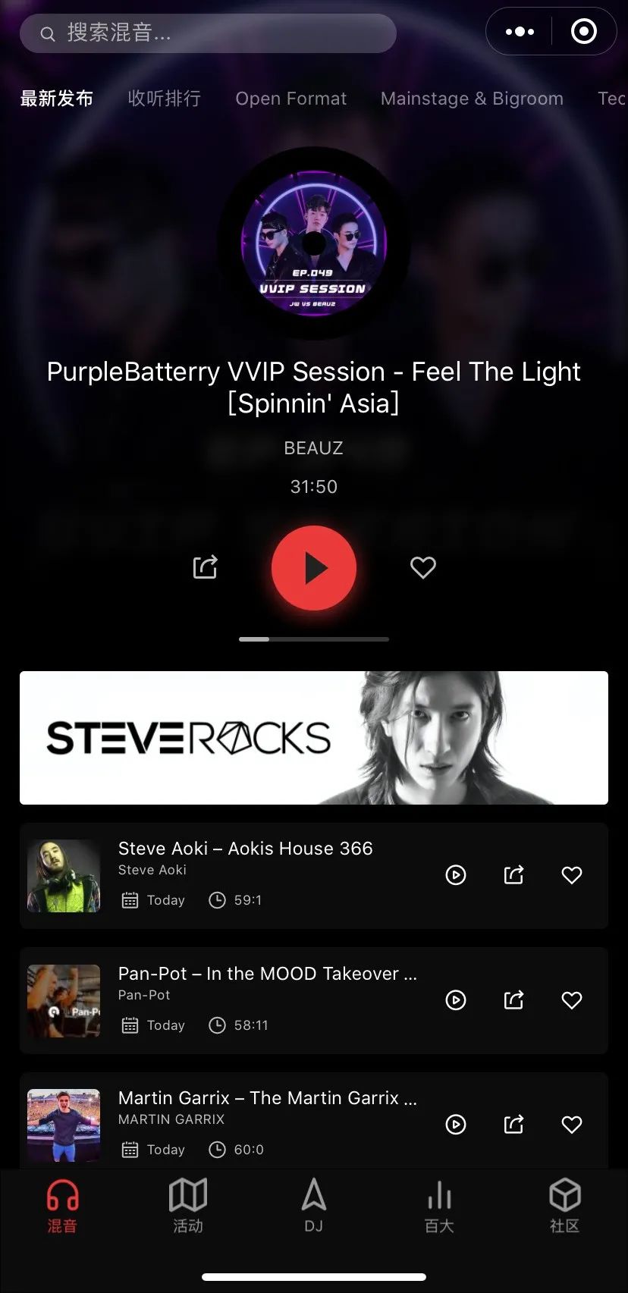
Task: Open the 活动 events tab
Action: 188,1206
